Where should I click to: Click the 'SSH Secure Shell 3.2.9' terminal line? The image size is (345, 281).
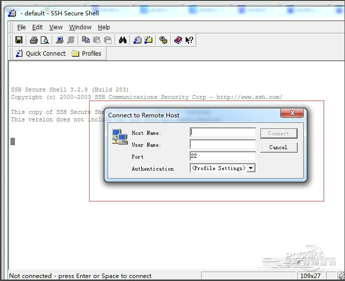pyautogui.click(x=70, y=90)
